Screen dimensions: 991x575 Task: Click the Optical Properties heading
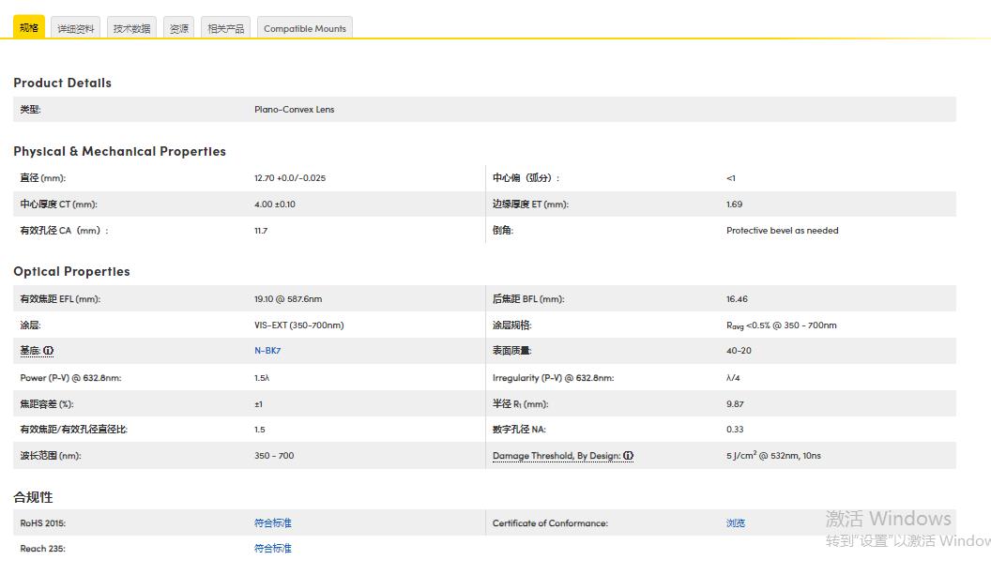pyautogui.click(x=71, y=271)
